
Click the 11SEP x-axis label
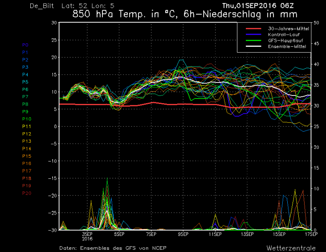click(x=215, y=234)
